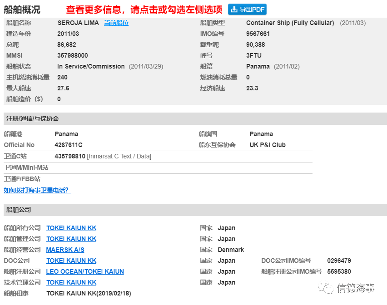Select the UK P&I Club text
The width and height of the screenshot is (387, 305).
click(x=268, y=145)
